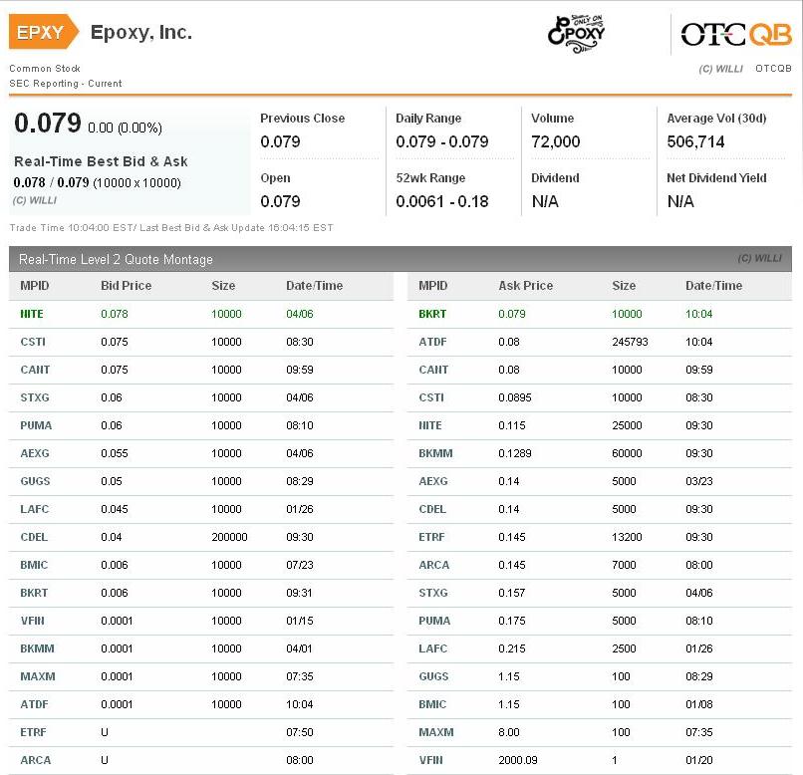This screenshot has height=775, width=803.
Task: Click the Real-Time Best Bid & Ask heading
Action: pos(101,161)
